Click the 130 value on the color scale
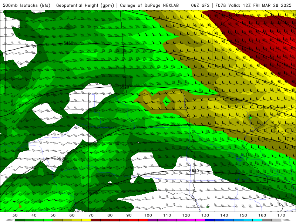Screen dimensions: 296x222 [x=205, y=215]
